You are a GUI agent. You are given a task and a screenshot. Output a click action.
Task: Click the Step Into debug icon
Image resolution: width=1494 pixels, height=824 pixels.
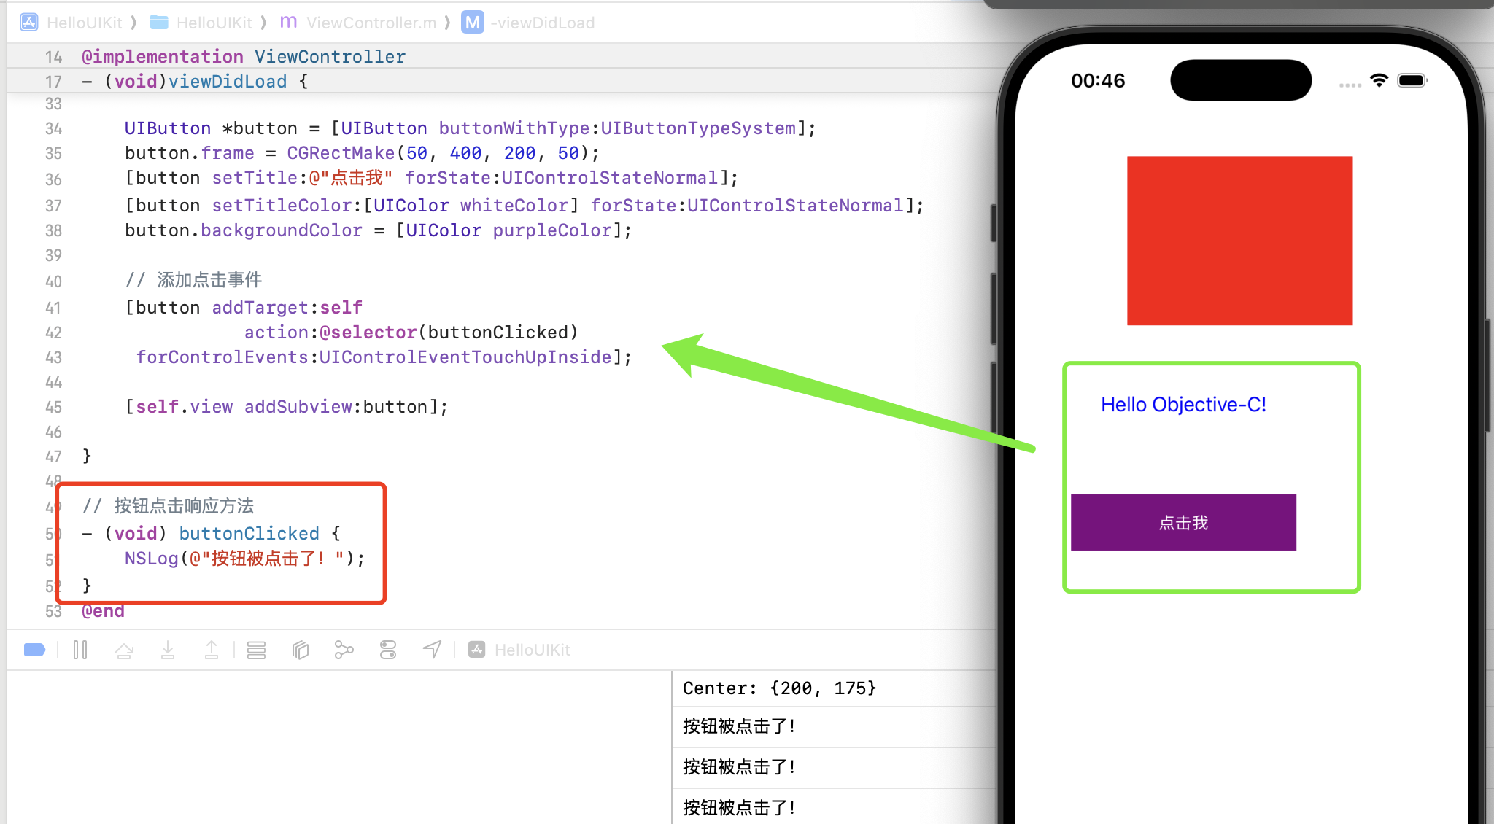(169, 650)
